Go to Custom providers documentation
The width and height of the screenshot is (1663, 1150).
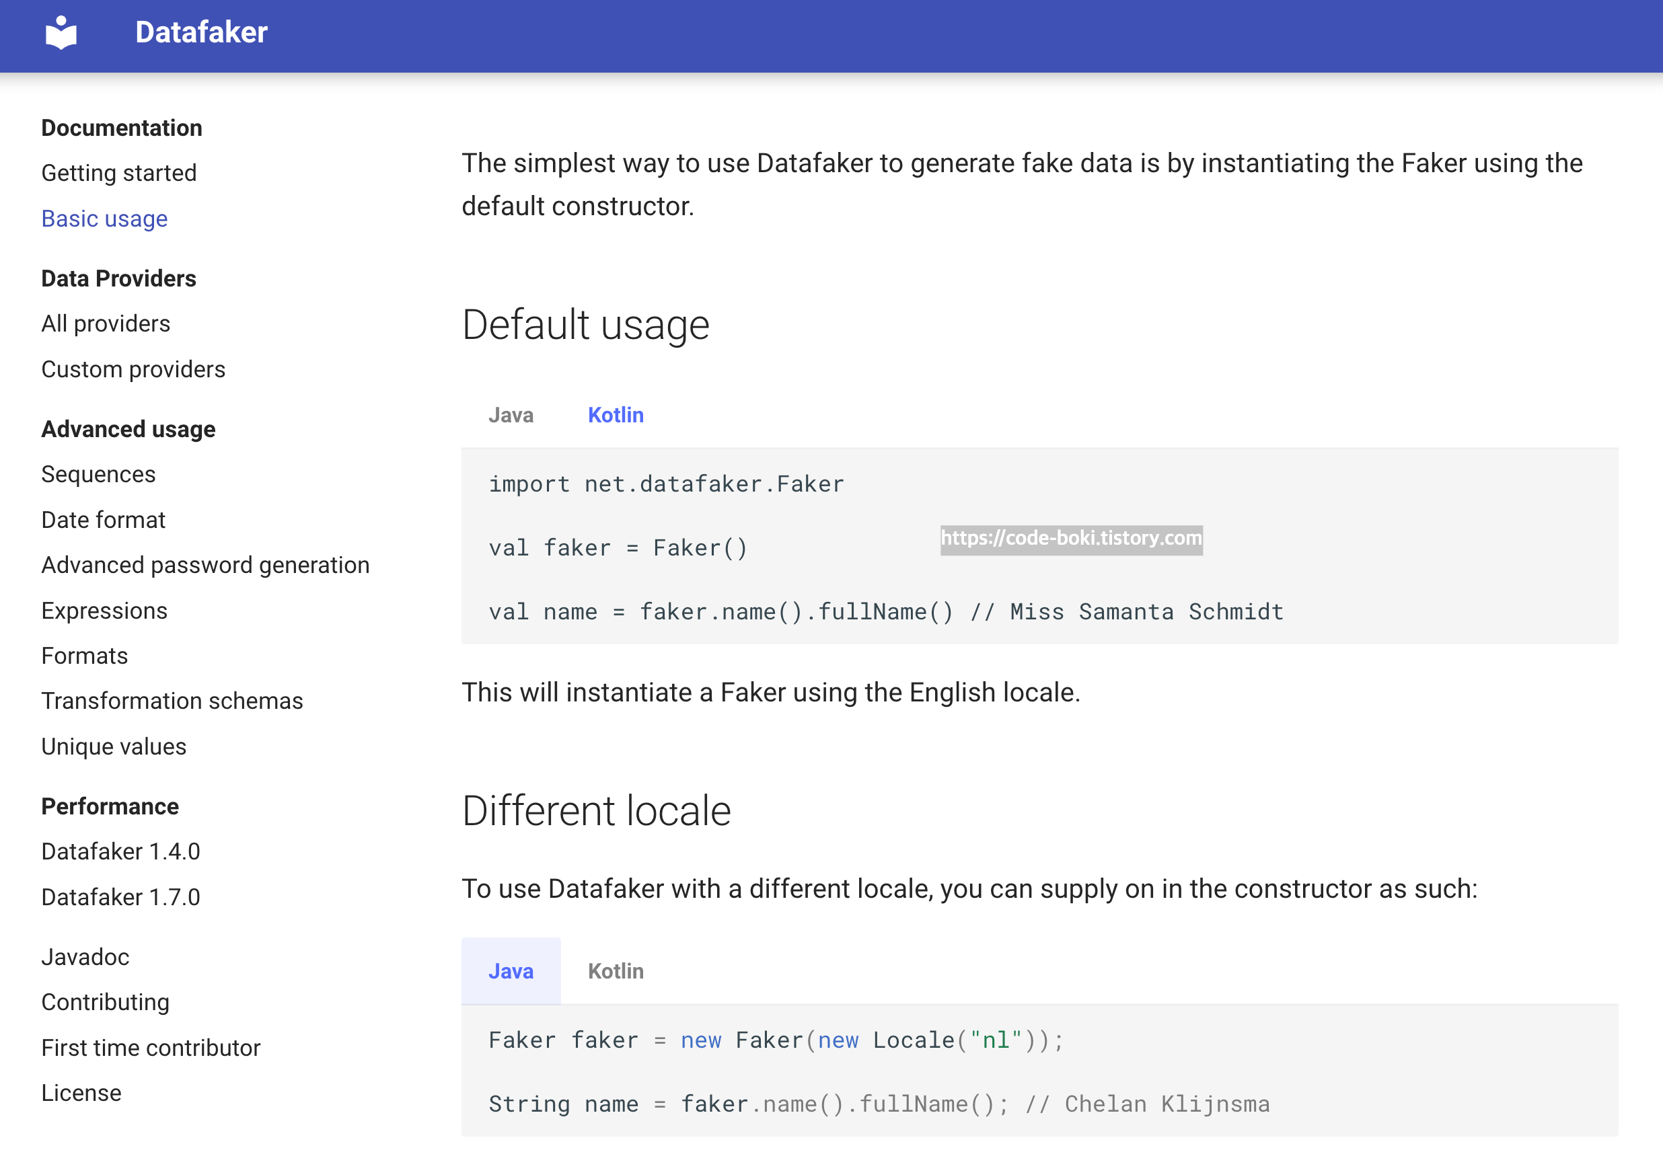(133, 369)
